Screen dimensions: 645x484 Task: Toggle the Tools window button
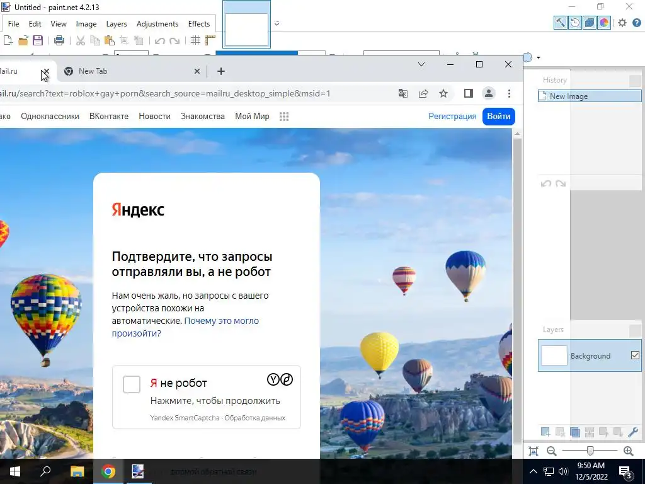tap(560, 23)
